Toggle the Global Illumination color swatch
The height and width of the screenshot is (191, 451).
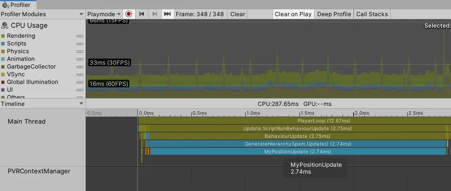3,82
